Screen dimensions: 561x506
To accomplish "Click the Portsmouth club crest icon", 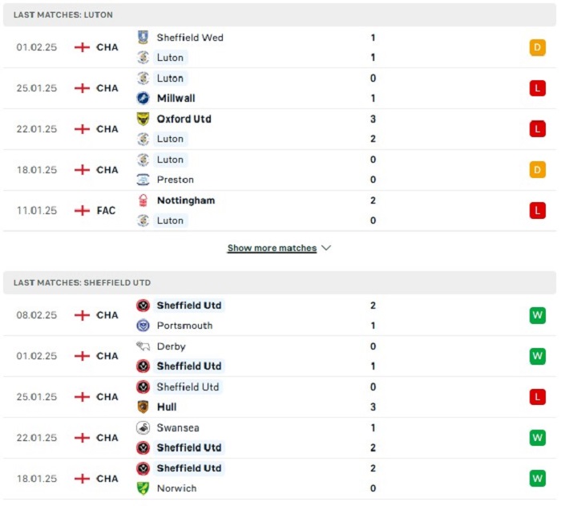I will pyautogui.click(x=143, y=326).
